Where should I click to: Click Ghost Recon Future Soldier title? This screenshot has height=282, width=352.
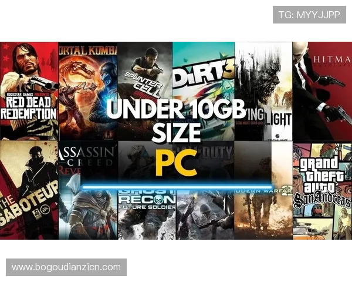pos(147,201)
